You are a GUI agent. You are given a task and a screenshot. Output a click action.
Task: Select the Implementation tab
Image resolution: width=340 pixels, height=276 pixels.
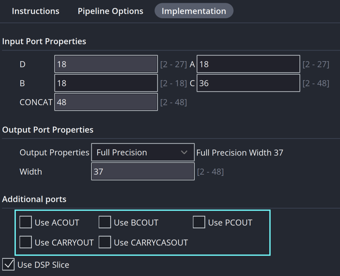[194, 11]
